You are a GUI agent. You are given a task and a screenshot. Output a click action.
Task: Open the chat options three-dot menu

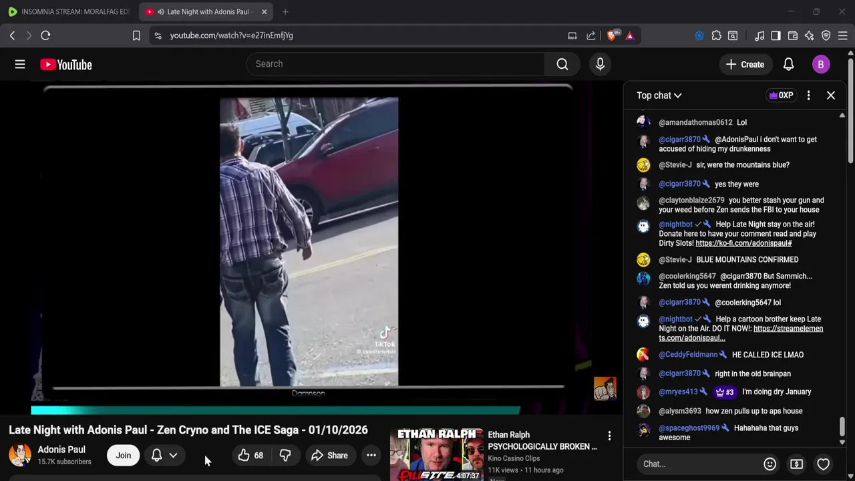[808, 96]
